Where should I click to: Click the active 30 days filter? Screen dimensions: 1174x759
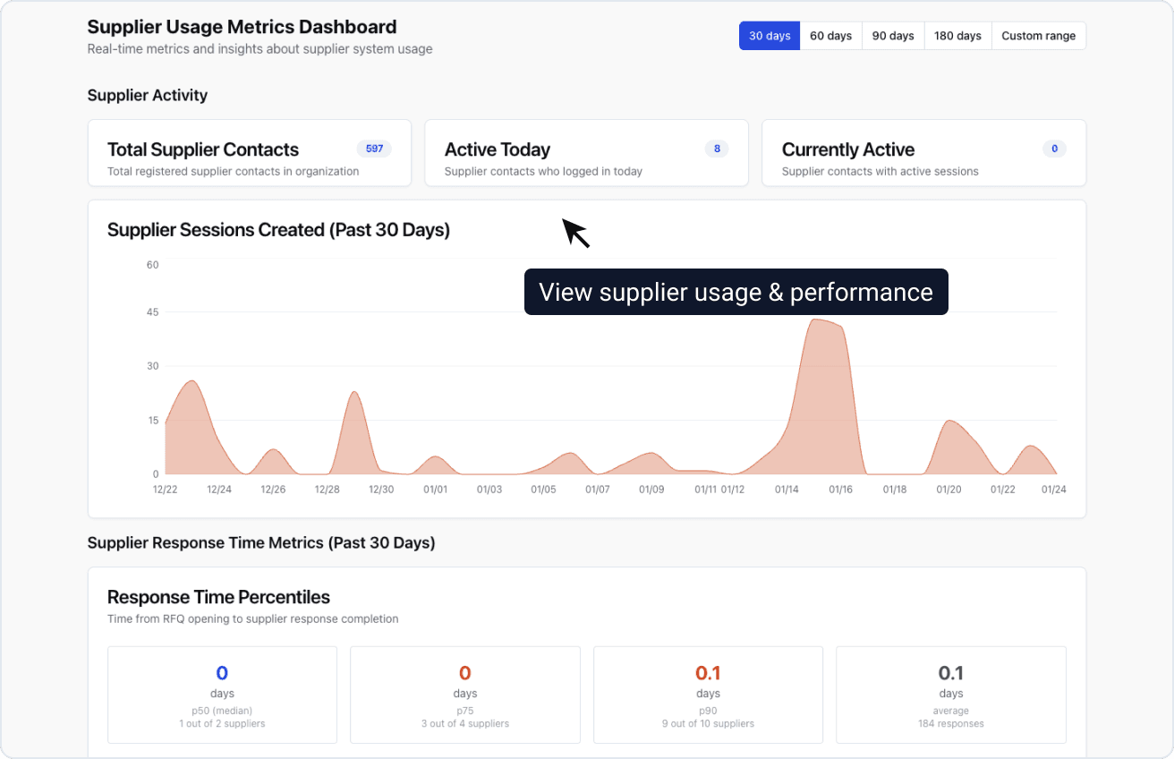768,35
